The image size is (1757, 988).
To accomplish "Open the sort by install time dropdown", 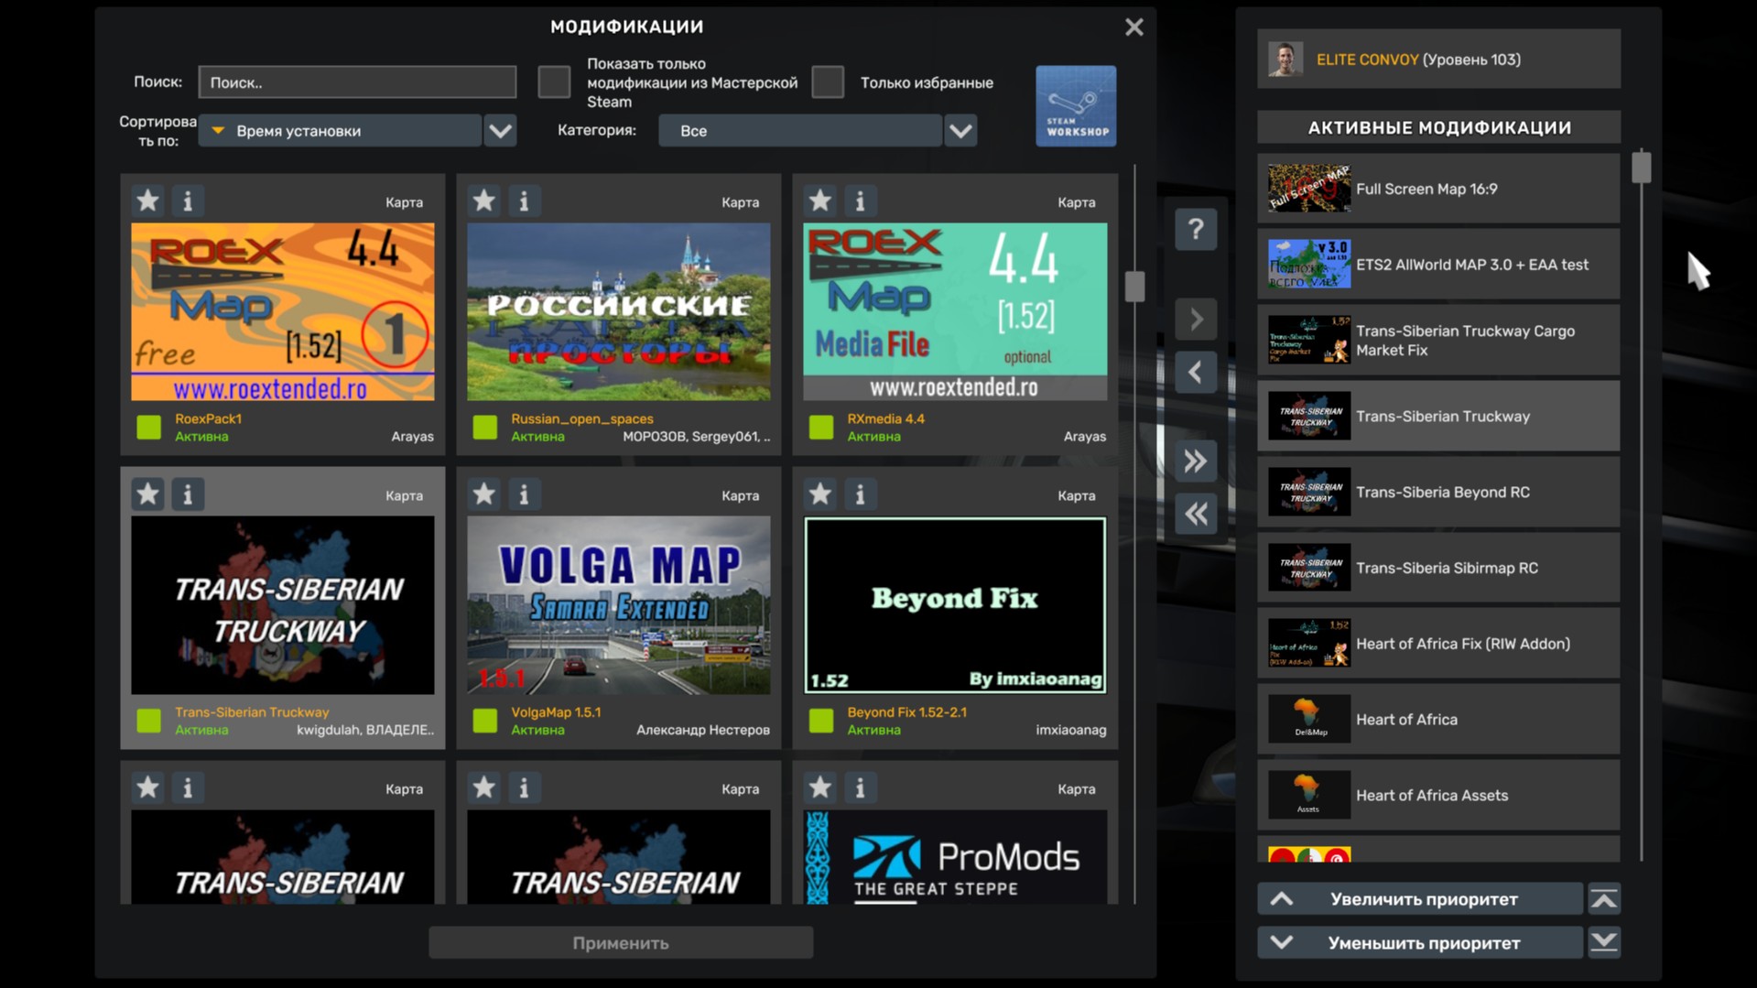I will coord(340,131).
